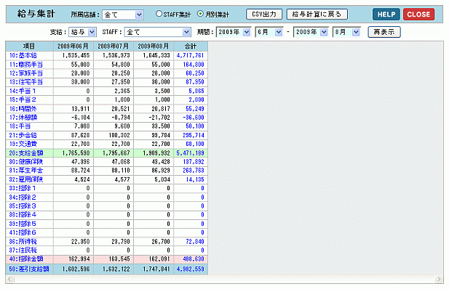449x289 pixels.
Task: Click the 39:控除5 row link
Action: pyautogui.click(x=23, y=224)
